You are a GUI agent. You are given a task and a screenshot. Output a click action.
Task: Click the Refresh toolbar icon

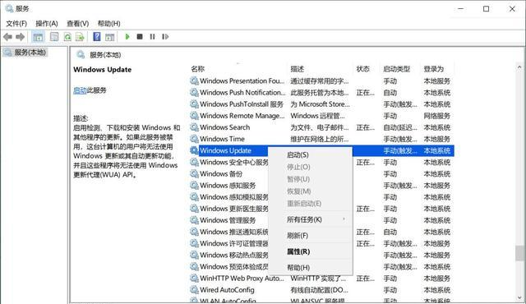67,37
